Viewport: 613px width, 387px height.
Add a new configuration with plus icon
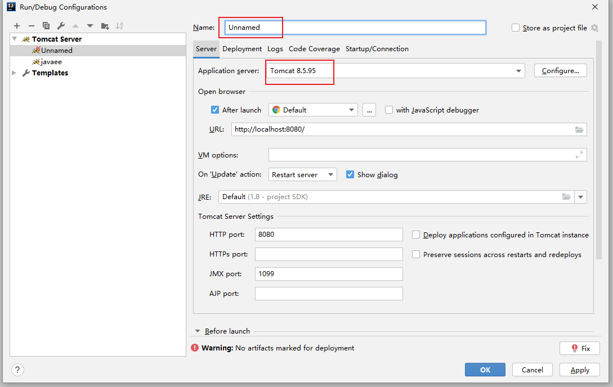point(17,26)
